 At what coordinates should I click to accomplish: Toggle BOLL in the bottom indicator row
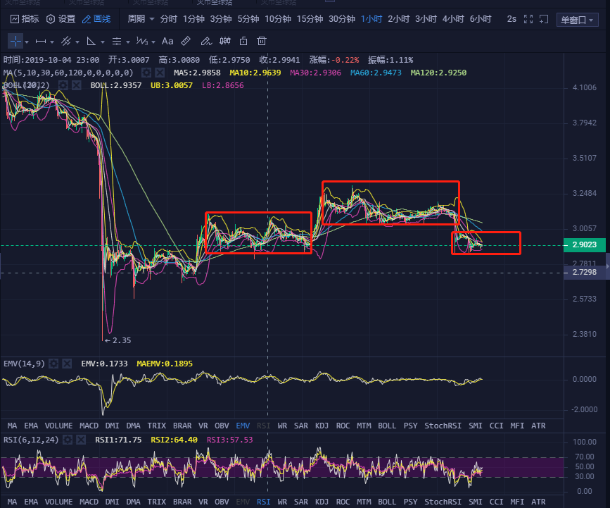(x=387, y=502)
